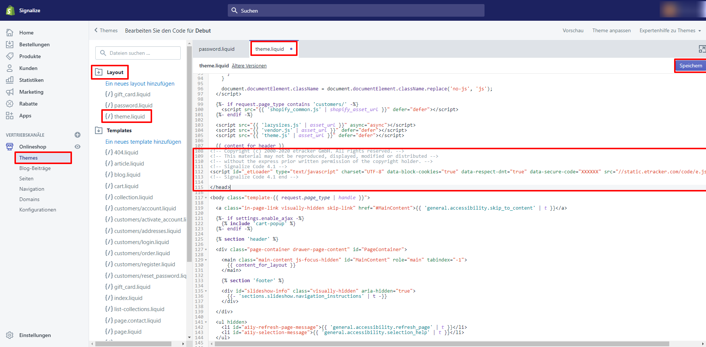706x347 pixels.
Task: Fold code at line 117
Action: [x=206, y=198]
